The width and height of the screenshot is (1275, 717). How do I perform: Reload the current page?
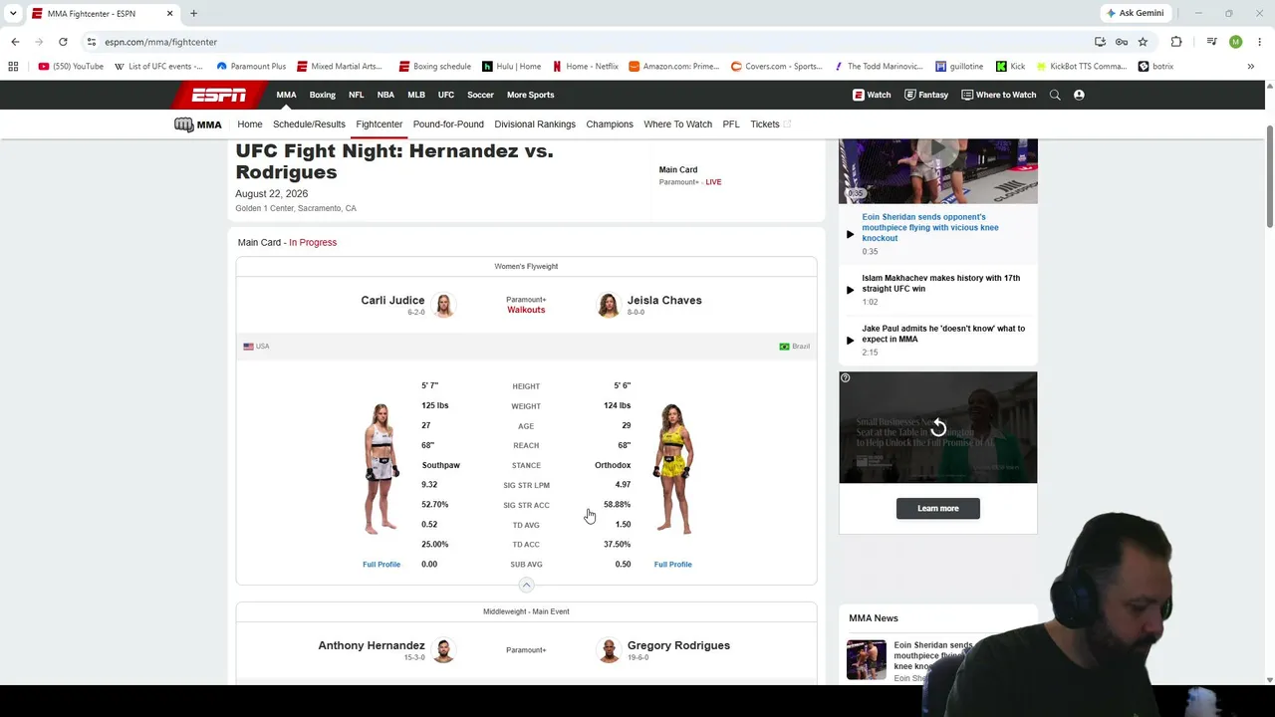tap(63, 42)
